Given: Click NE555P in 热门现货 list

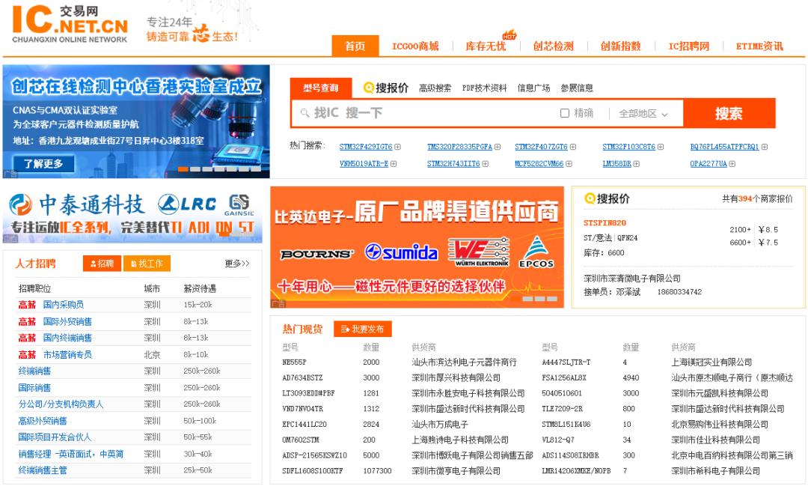Looking at the screenshot, I should click(294, 362).
